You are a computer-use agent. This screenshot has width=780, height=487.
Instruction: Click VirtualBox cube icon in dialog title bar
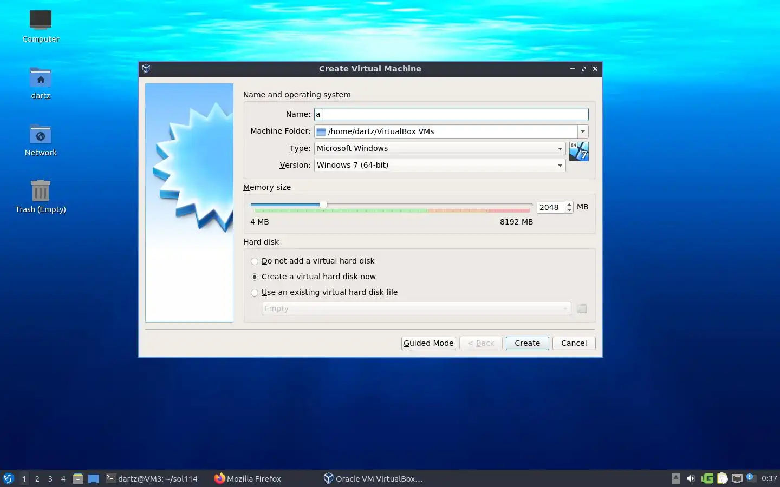[x=146, y=69]
